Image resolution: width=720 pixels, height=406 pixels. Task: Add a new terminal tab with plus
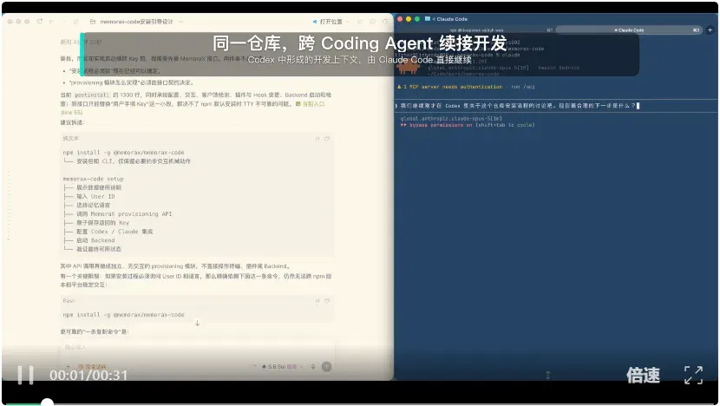click(710, 29)
